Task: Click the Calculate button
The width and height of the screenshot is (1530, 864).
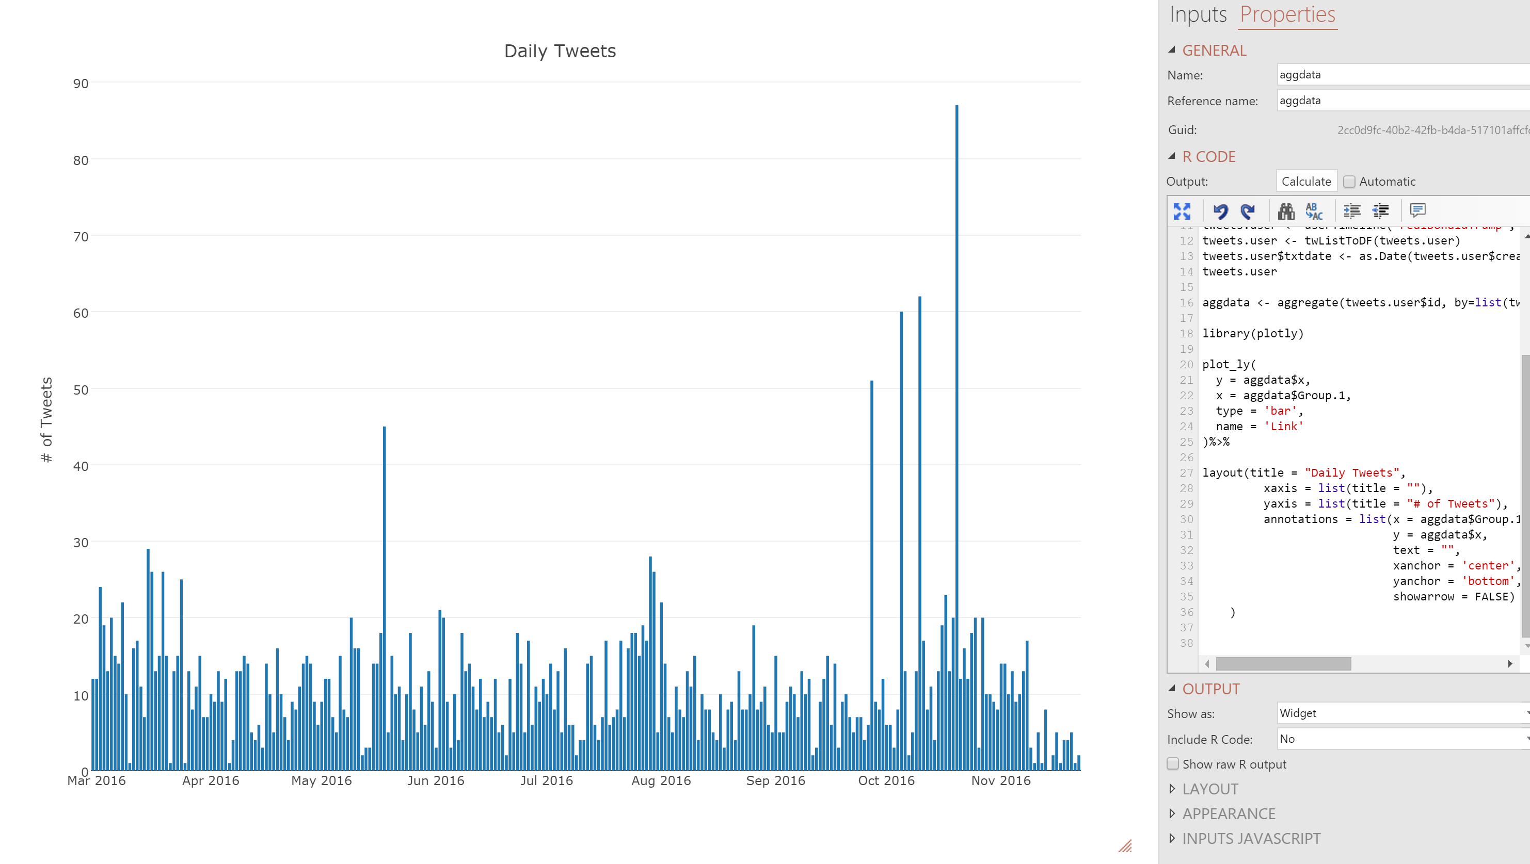Action: point(1306,181)
